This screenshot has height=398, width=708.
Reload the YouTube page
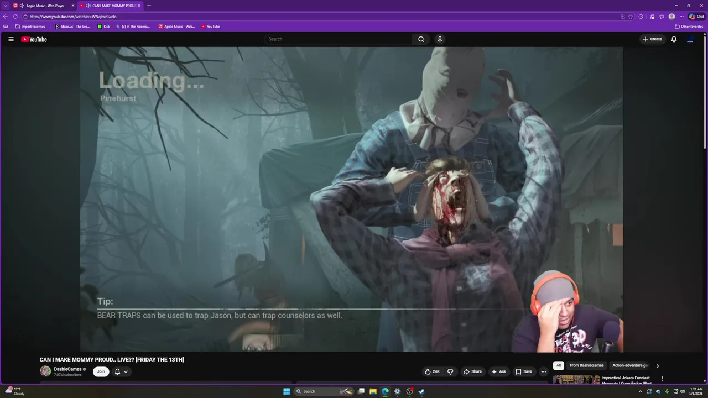[15, 17]
